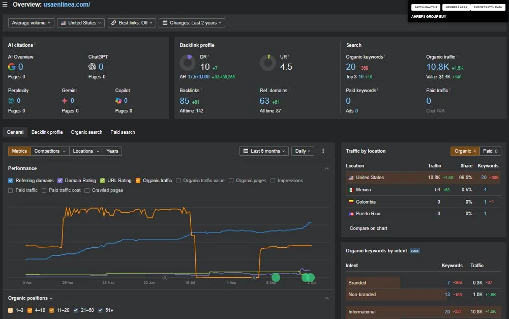509x319 pixels.
Task: Open Average volume dropdown
Action: (31, 23)
